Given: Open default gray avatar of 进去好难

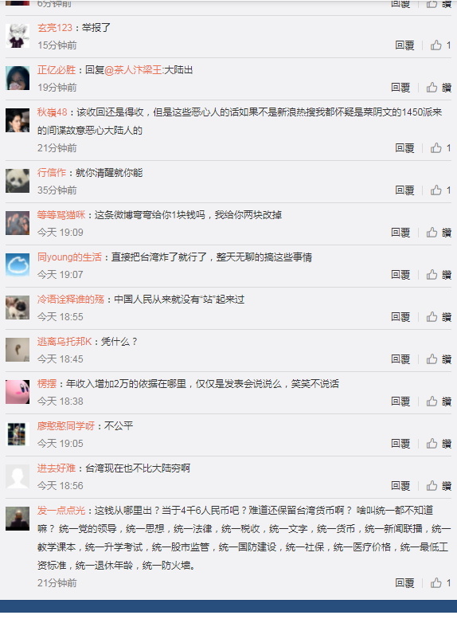Looking at the screenshot, I should click(x=18, y=476).
